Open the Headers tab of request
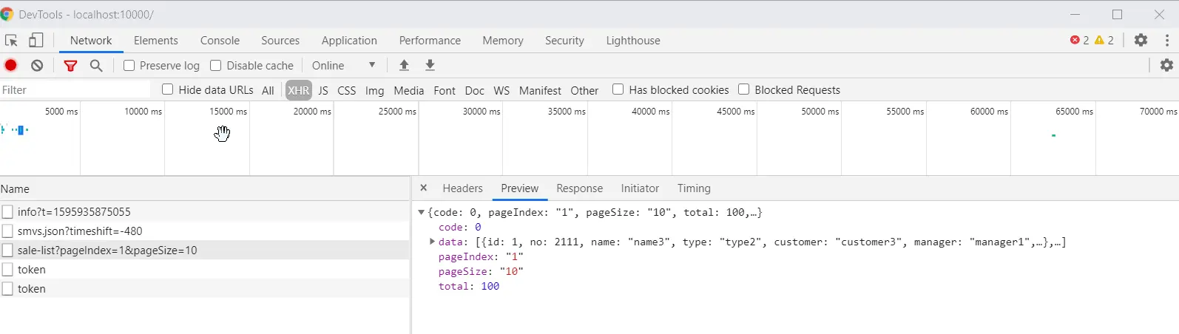Viewport: 1179px width, 334px height. 462,188
